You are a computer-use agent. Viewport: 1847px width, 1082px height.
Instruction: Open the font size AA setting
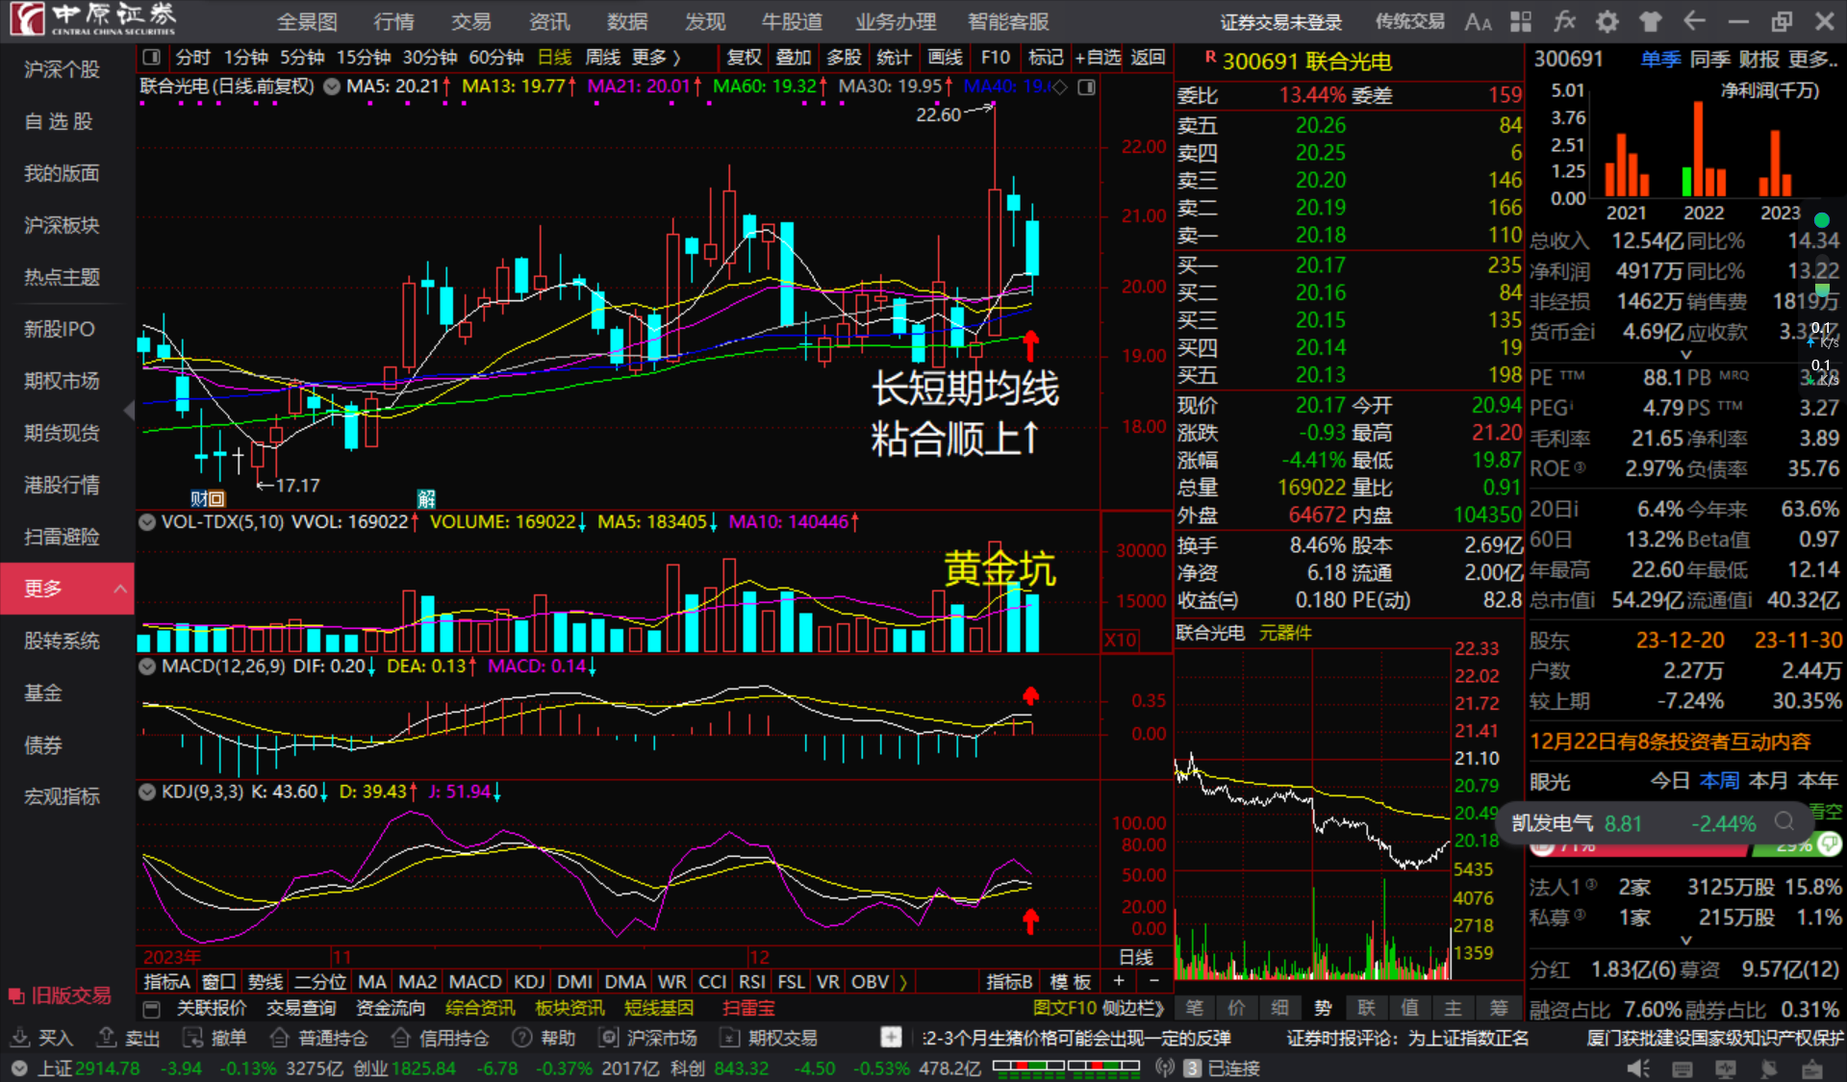coord(1478,21)
